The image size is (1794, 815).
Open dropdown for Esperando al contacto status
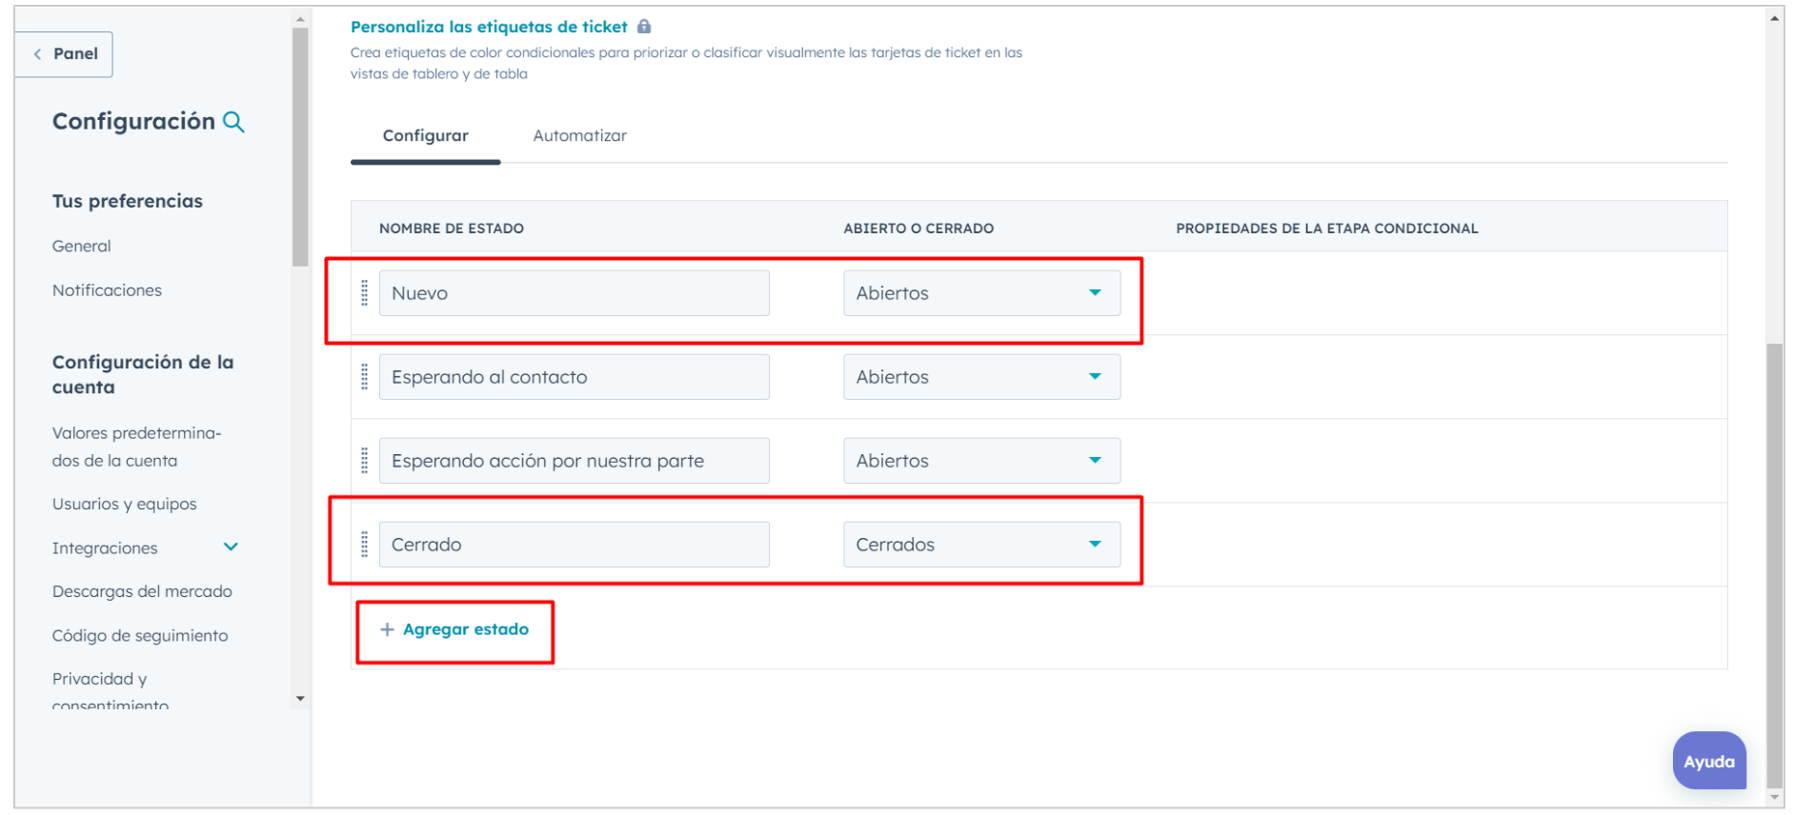[980, 377]
